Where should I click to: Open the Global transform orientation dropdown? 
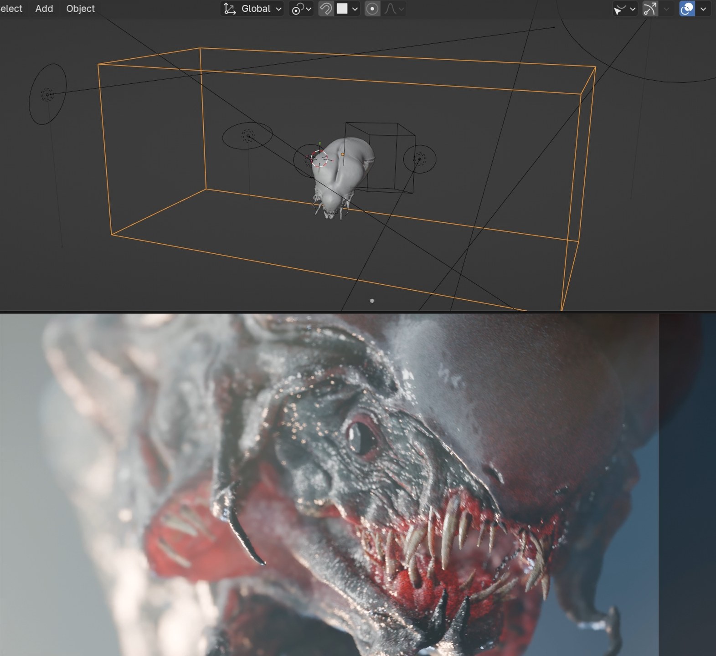(253, 9)
